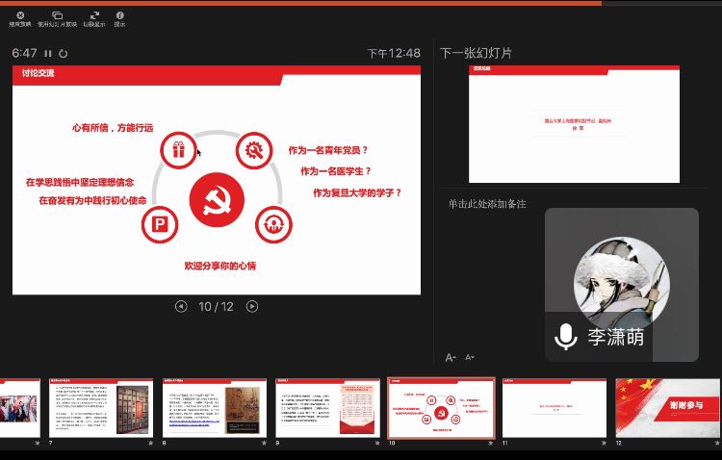The image size is (722, 460).
Task: Go to the previous slide arrow
Action: click(181, 307)
